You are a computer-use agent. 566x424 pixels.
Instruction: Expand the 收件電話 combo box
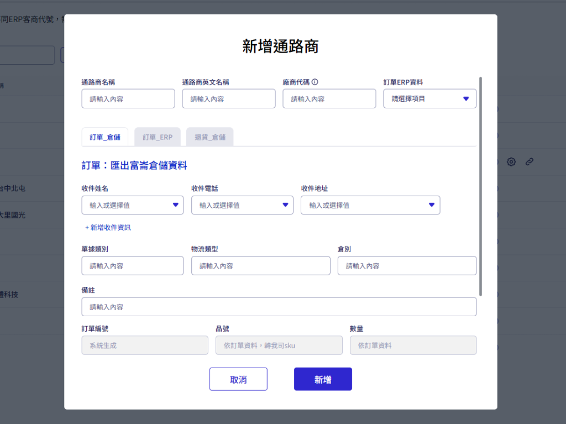(x=286, y=205)
